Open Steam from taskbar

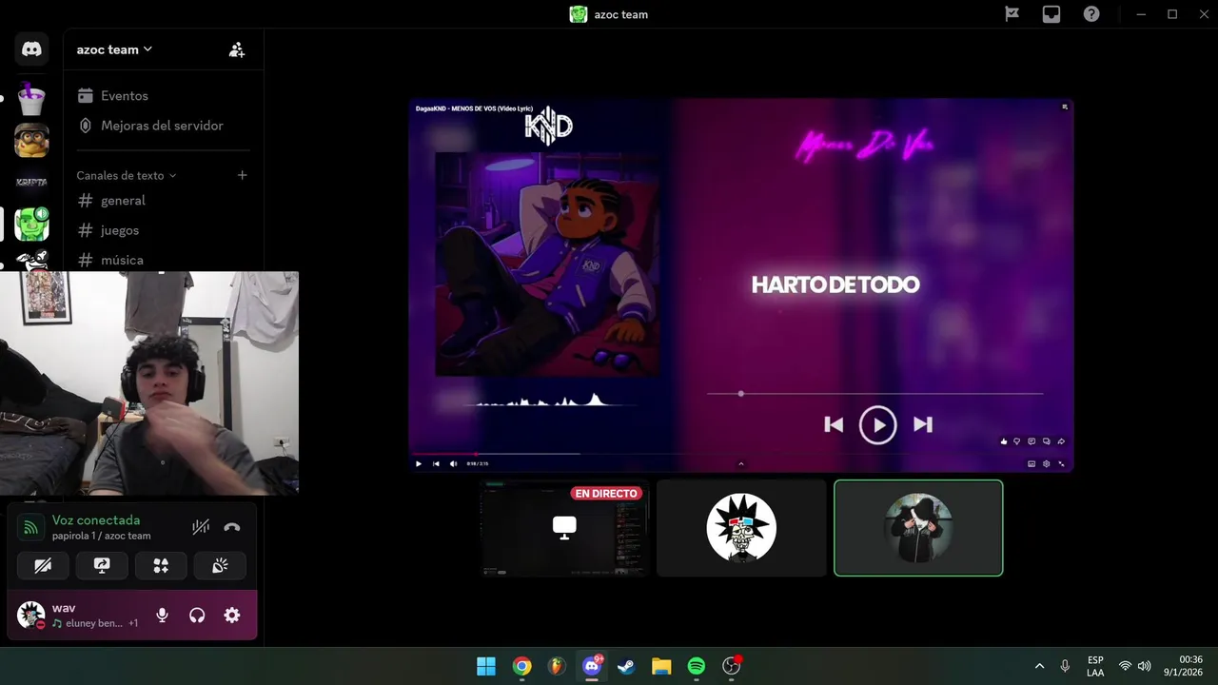626,666
